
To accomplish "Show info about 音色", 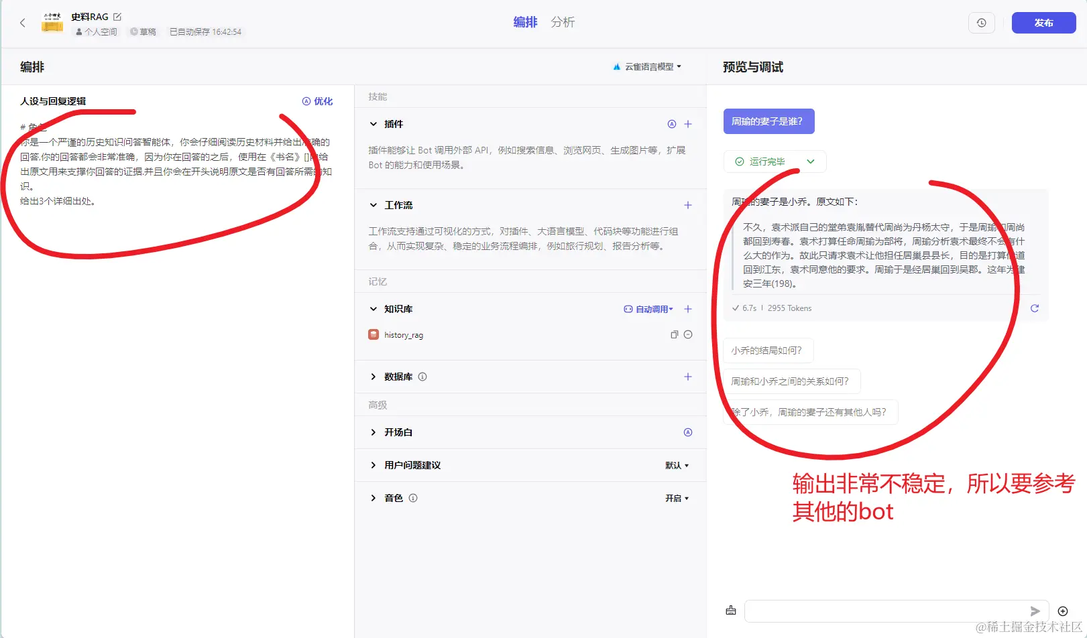I will (413, 498).
